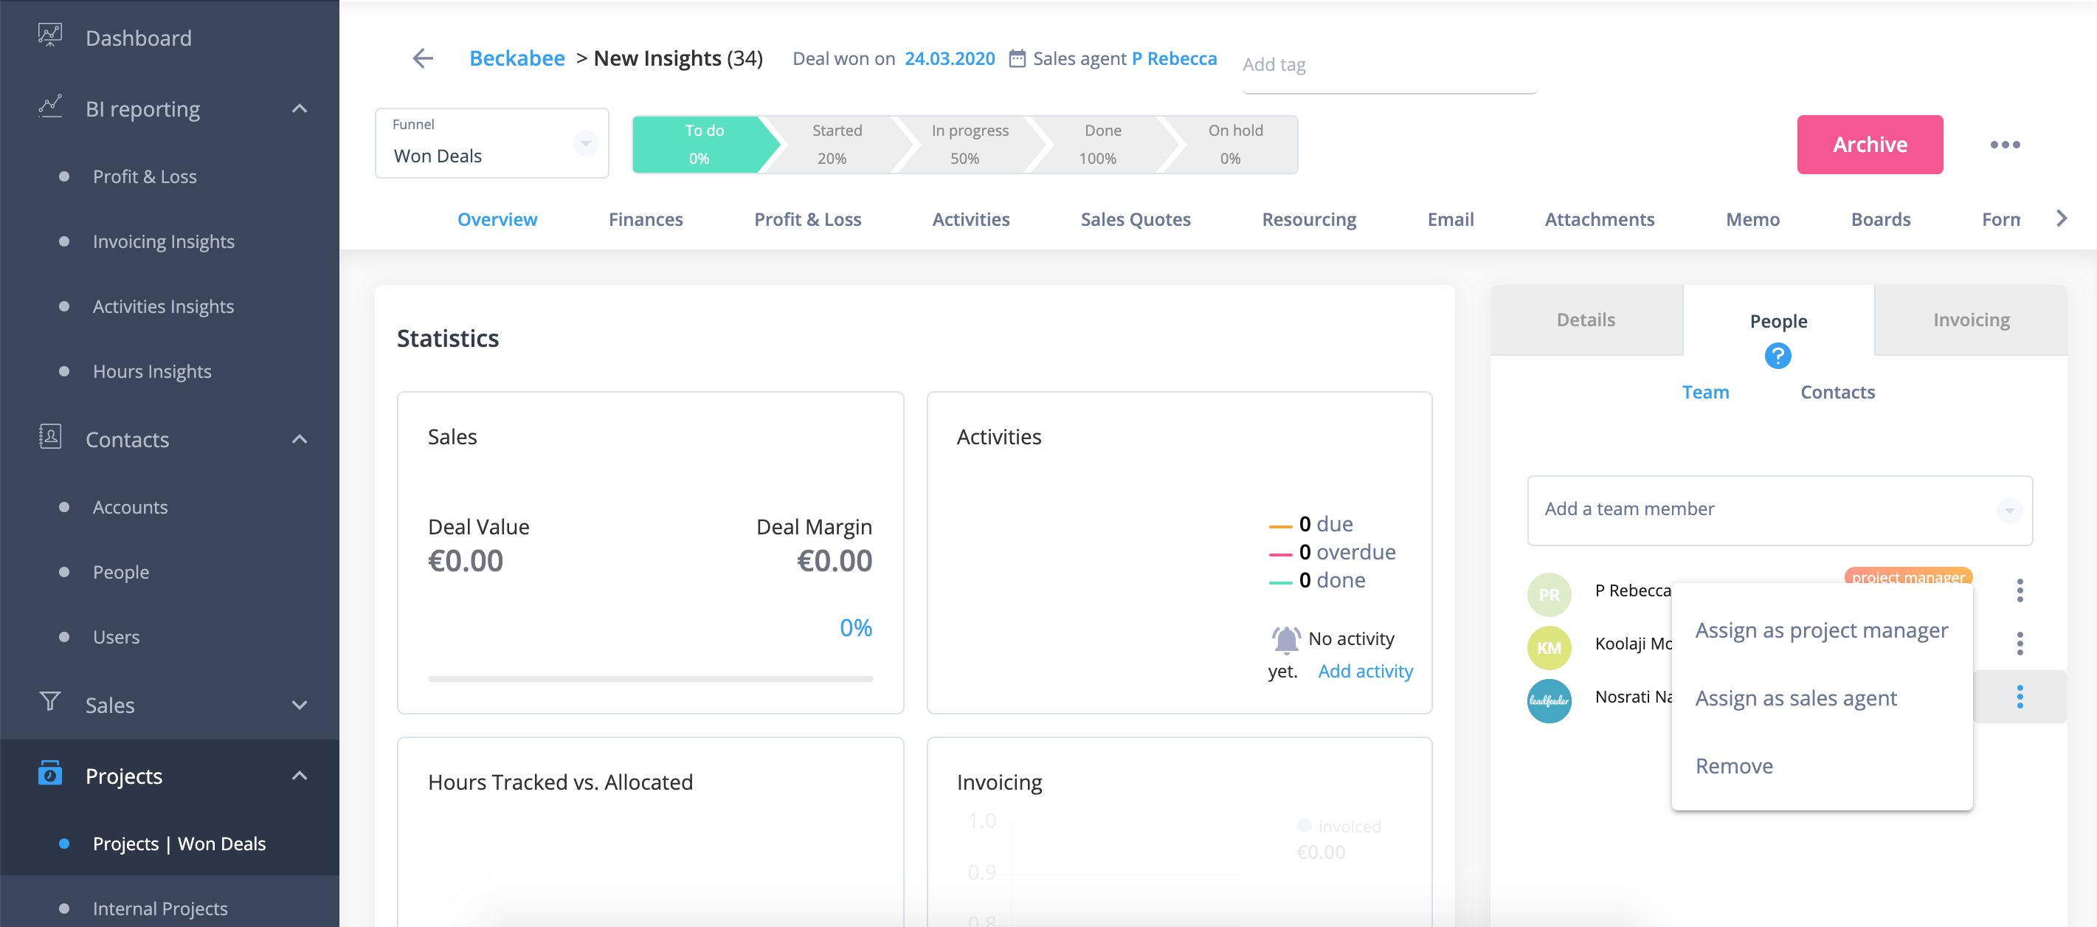Viewport: 2097px width, 927px height.
Task: Open the Add a team member dropdown
Action: coord(1780,510)
